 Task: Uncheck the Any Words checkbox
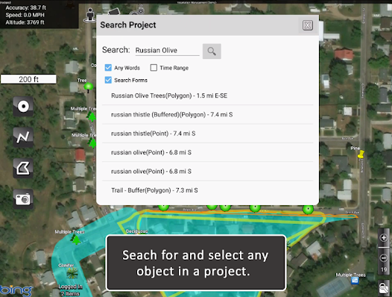(x=108, y=68)
